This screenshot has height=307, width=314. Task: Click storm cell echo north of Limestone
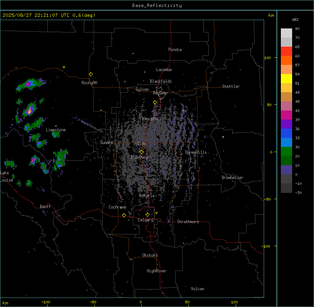[30, 110]
